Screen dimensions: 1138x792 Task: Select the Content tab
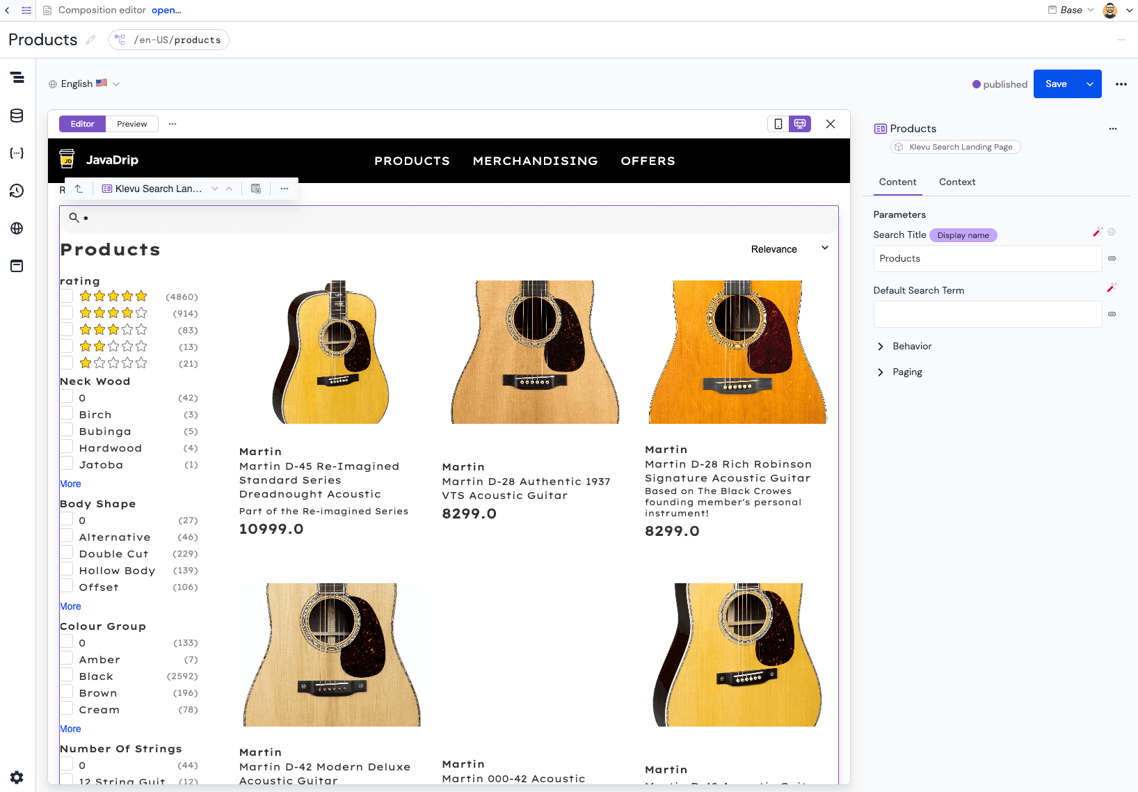[x=897, y=182]
